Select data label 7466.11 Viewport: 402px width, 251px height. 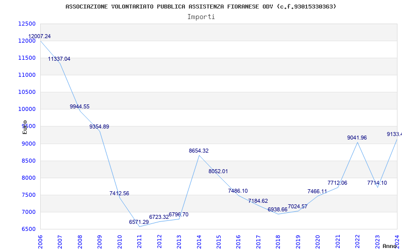pos(318,191)
